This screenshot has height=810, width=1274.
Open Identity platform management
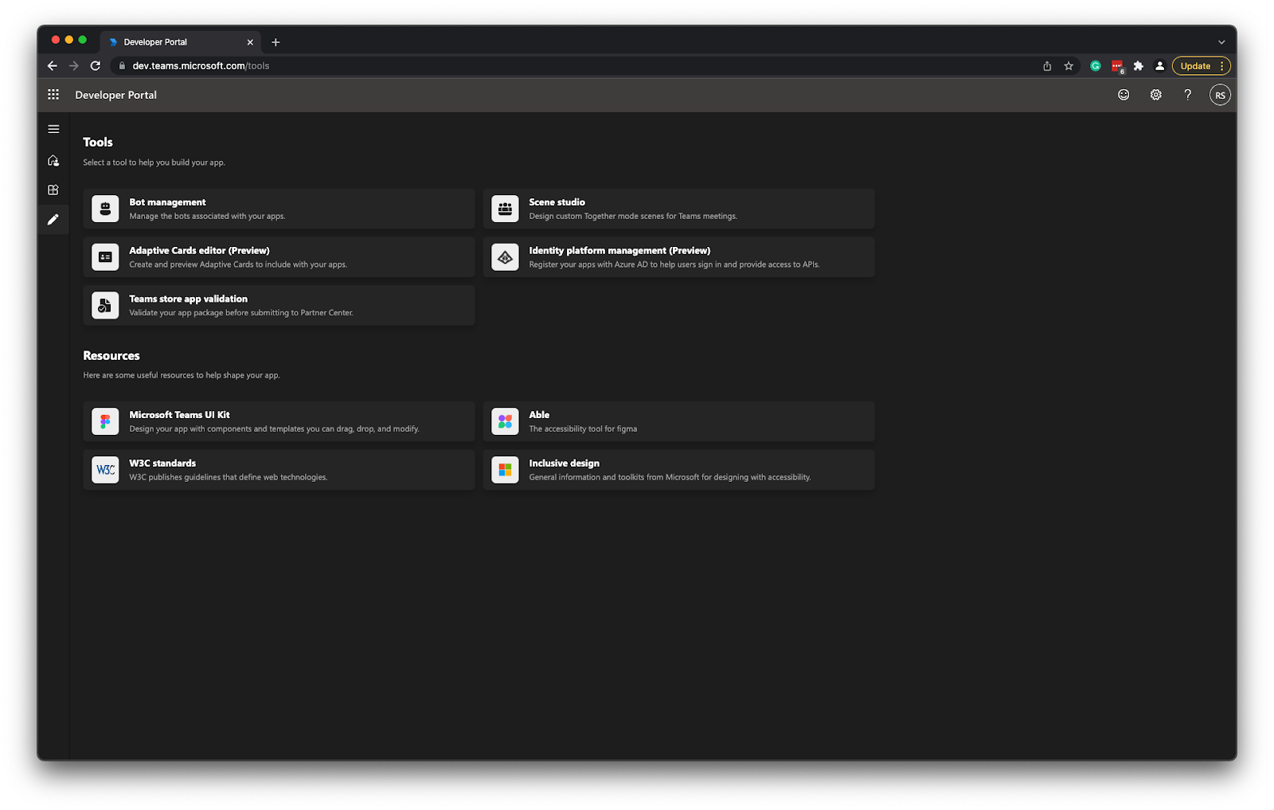pos(678,256)
